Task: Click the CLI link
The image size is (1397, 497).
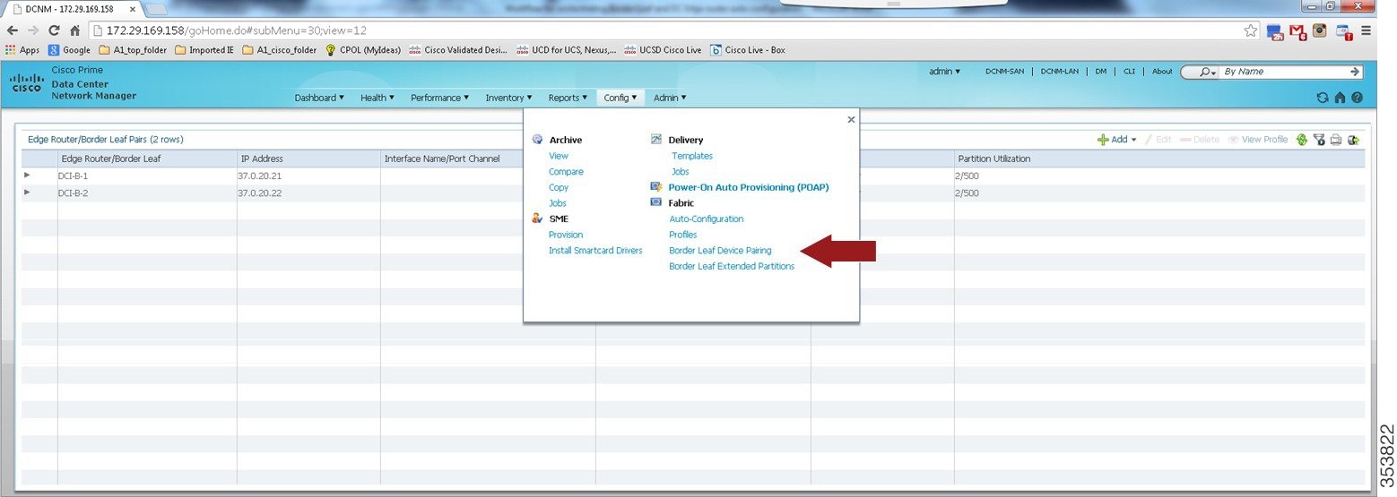Action: pos(1129,72)
